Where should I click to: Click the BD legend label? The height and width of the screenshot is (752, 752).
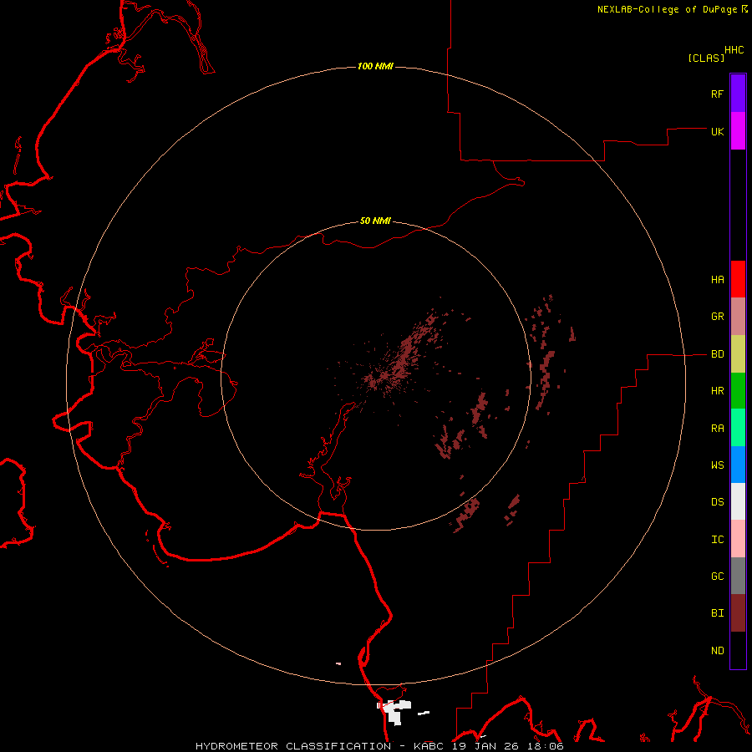click(718, 354)
